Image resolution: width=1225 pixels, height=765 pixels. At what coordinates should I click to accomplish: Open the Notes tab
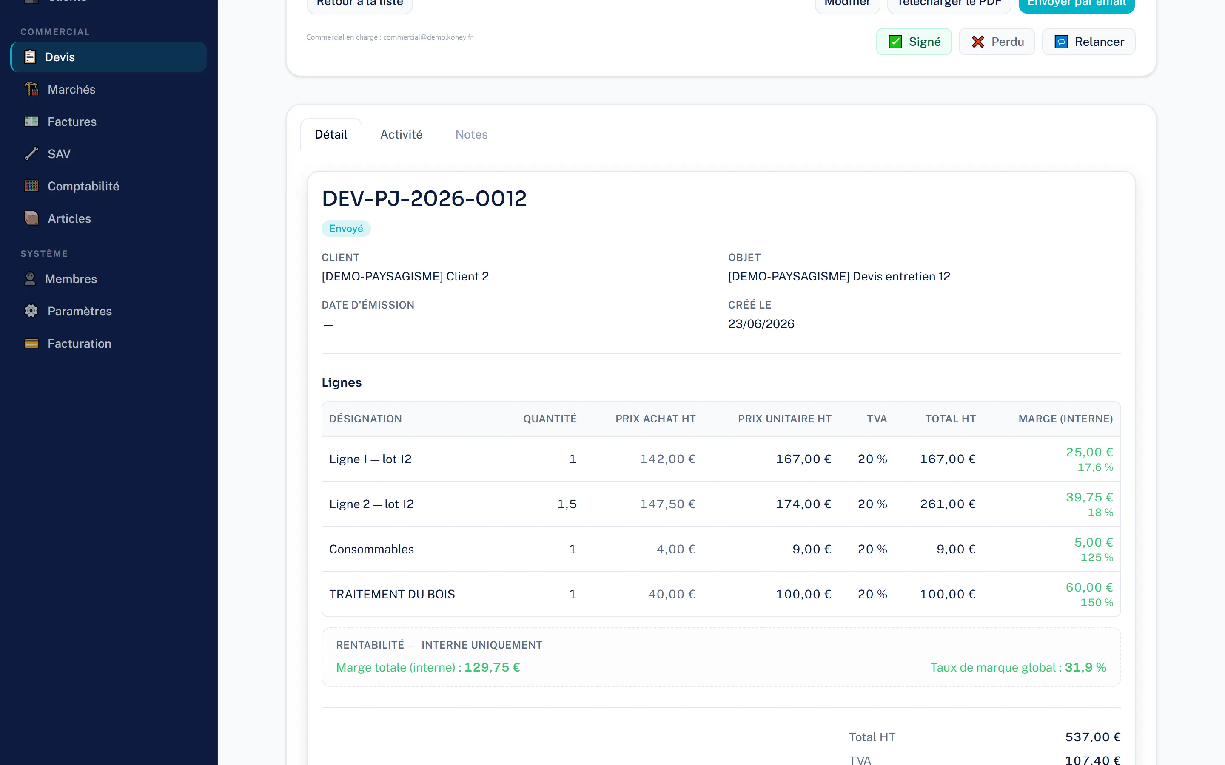click(471, 135)
